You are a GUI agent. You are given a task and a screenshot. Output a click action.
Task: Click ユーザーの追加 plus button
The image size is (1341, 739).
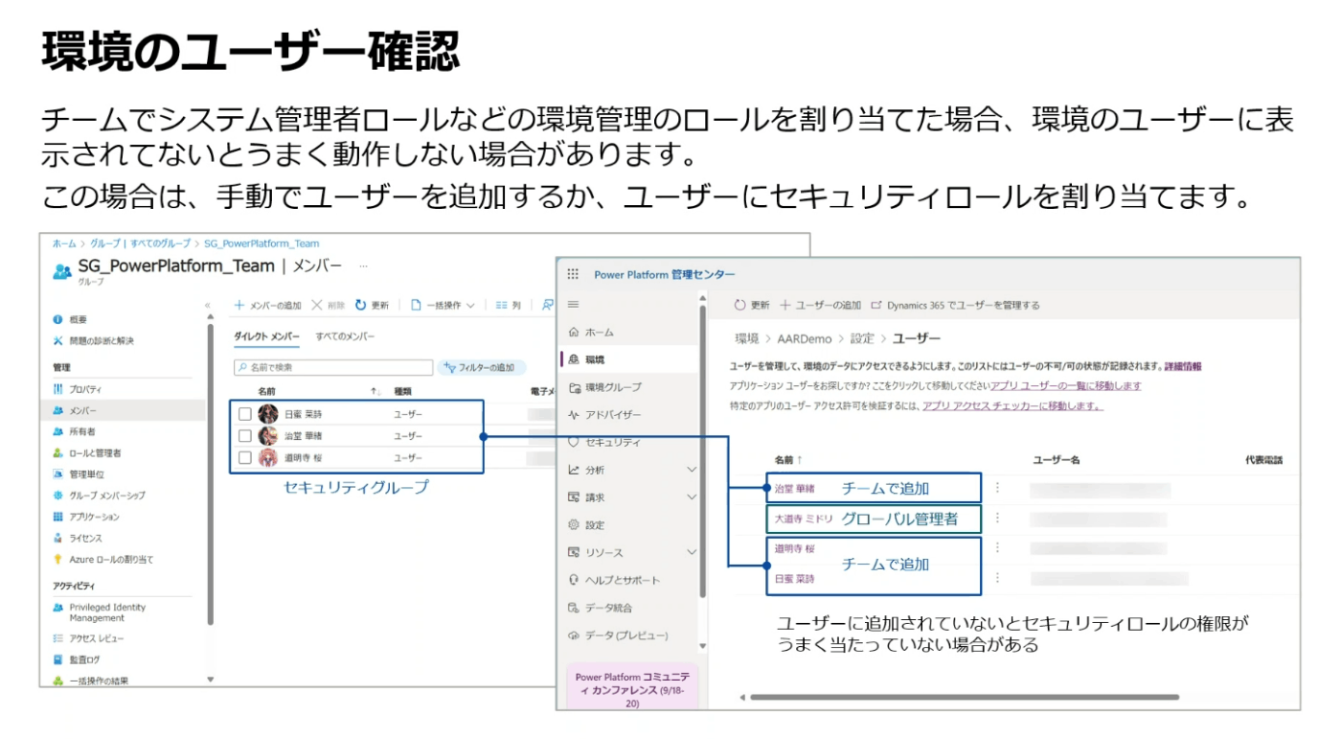[x=821, y=305]
